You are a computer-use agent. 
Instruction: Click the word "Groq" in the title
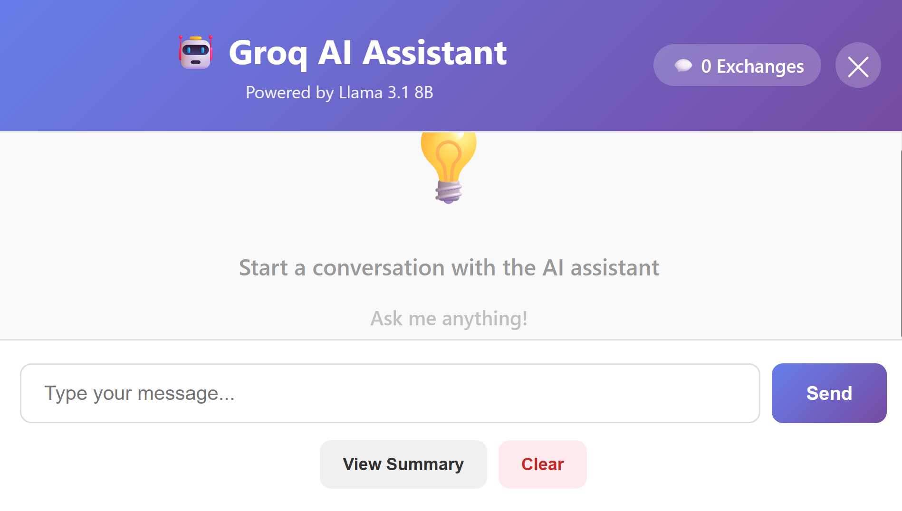tap(268, 53)
